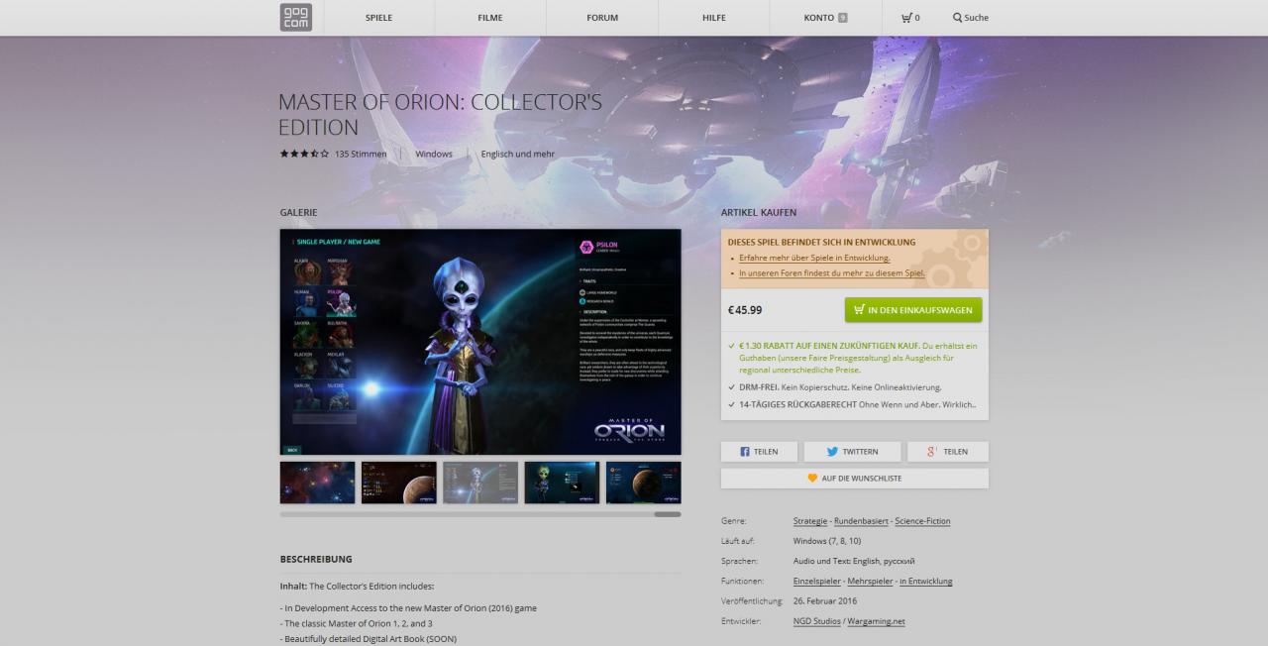This screenshot has height=646, width=1268.
Task: Click the in Entwicklung feature link
Action: coord(926,582)
